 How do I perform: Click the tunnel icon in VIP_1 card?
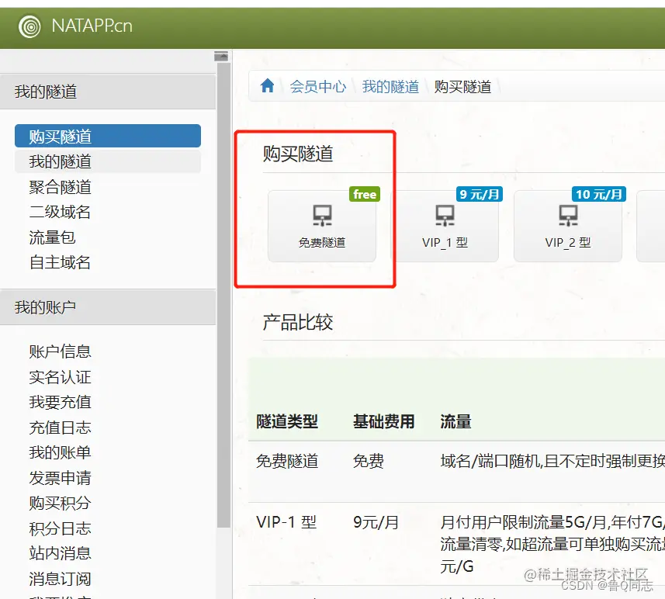(x=445, y=216)
